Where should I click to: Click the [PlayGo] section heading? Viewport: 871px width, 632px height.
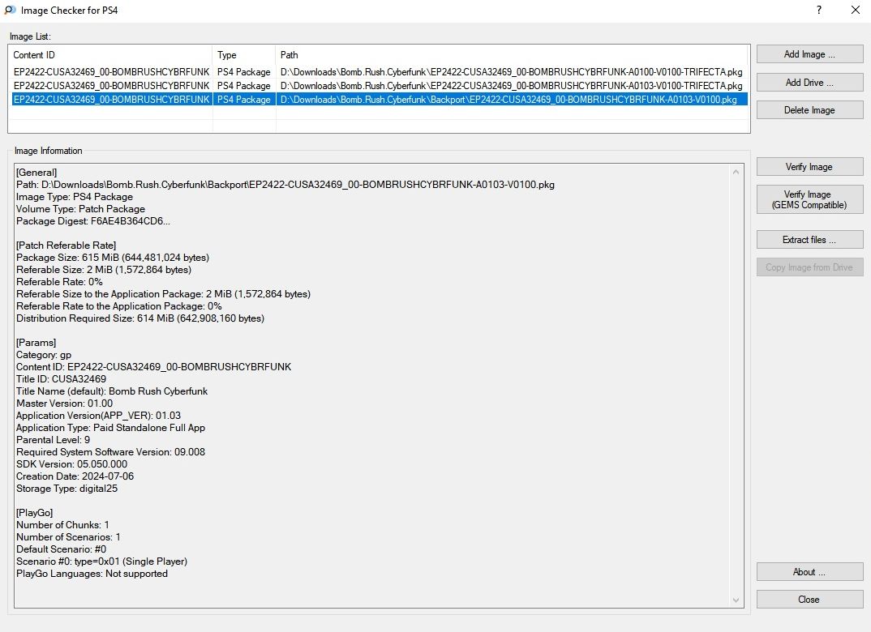[x=34, y=513]
